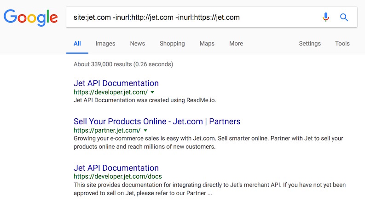This screenshot has width=365, height=203.
Task: Switch to the News tab
Action: (x=137, y=44)
